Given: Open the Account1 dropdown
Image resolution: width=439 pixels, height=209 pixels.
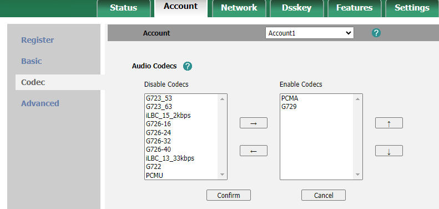Looking at the screenshot, I should click(310, 33).
